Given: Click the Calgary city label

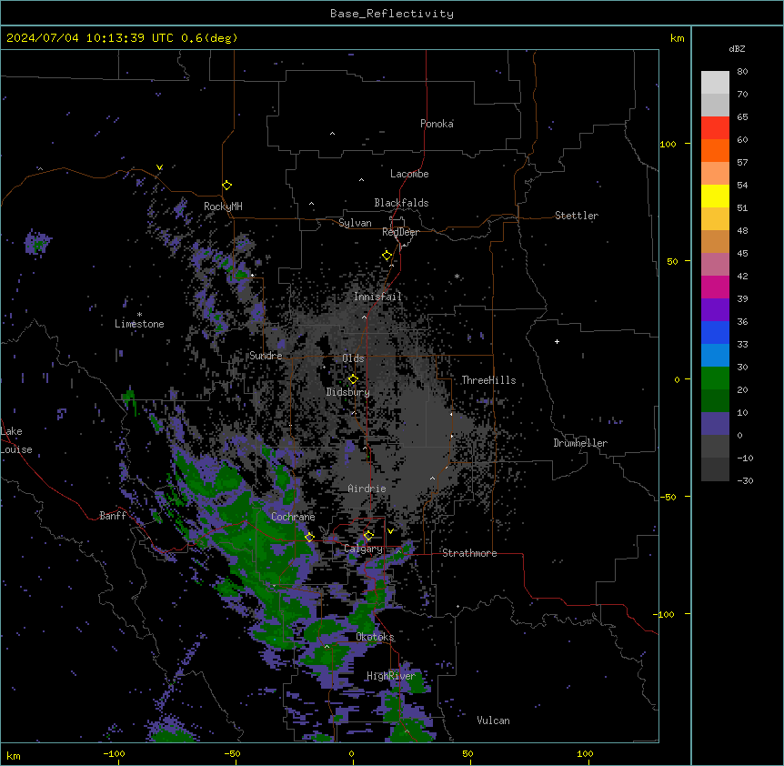Looking at the screenshot, I should [364, 549].
